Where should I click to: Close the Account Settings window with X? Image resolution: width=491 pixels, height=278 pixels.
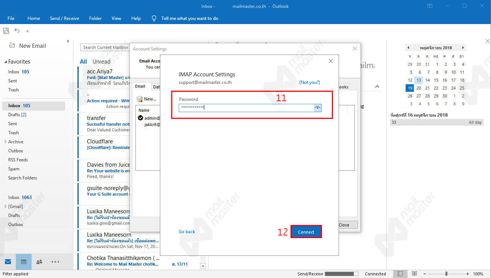coord(354,49)
